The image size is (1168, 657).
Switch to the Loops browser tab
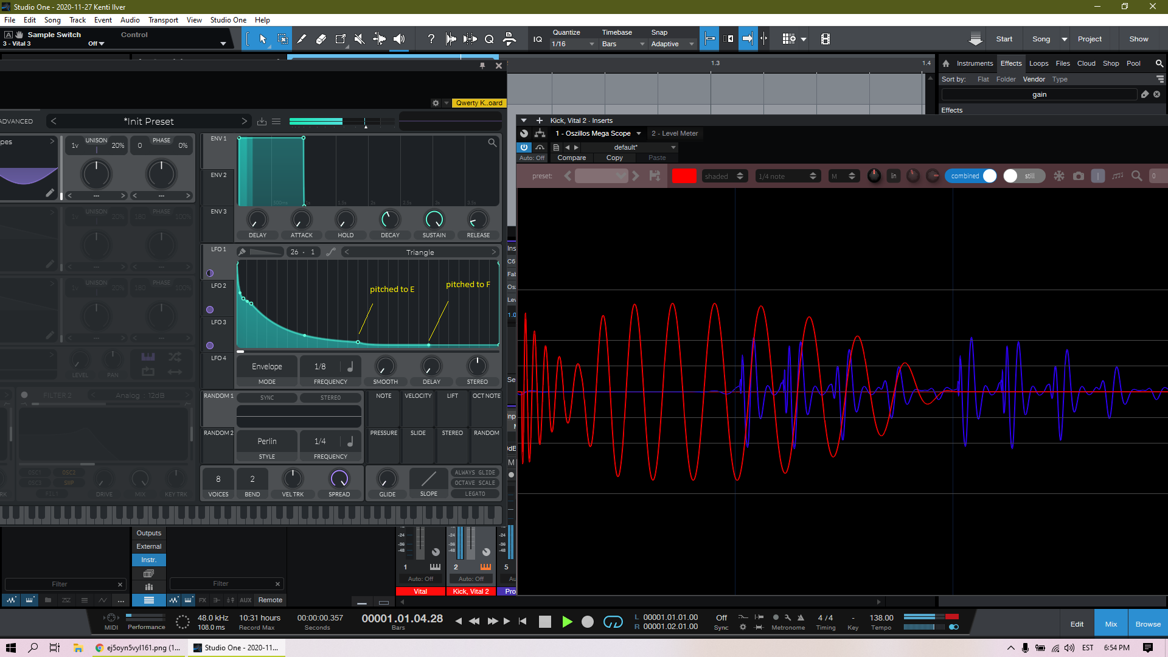(1038, 63)
